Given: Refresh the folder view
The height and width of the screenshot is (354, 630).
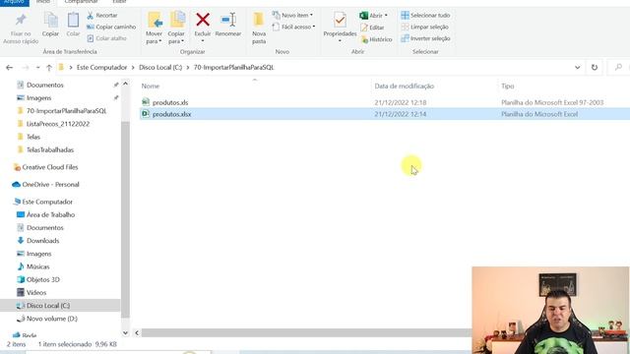Looking at the screenshot, I should point(595,68).
